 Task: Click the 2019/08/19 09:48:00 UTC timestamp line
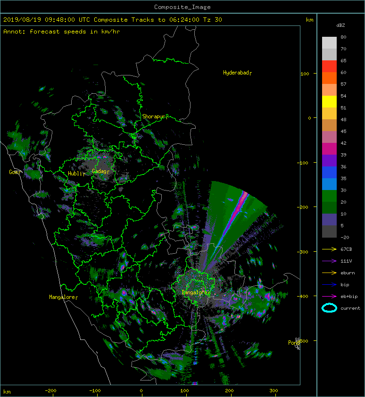click(x=113, y=20)
